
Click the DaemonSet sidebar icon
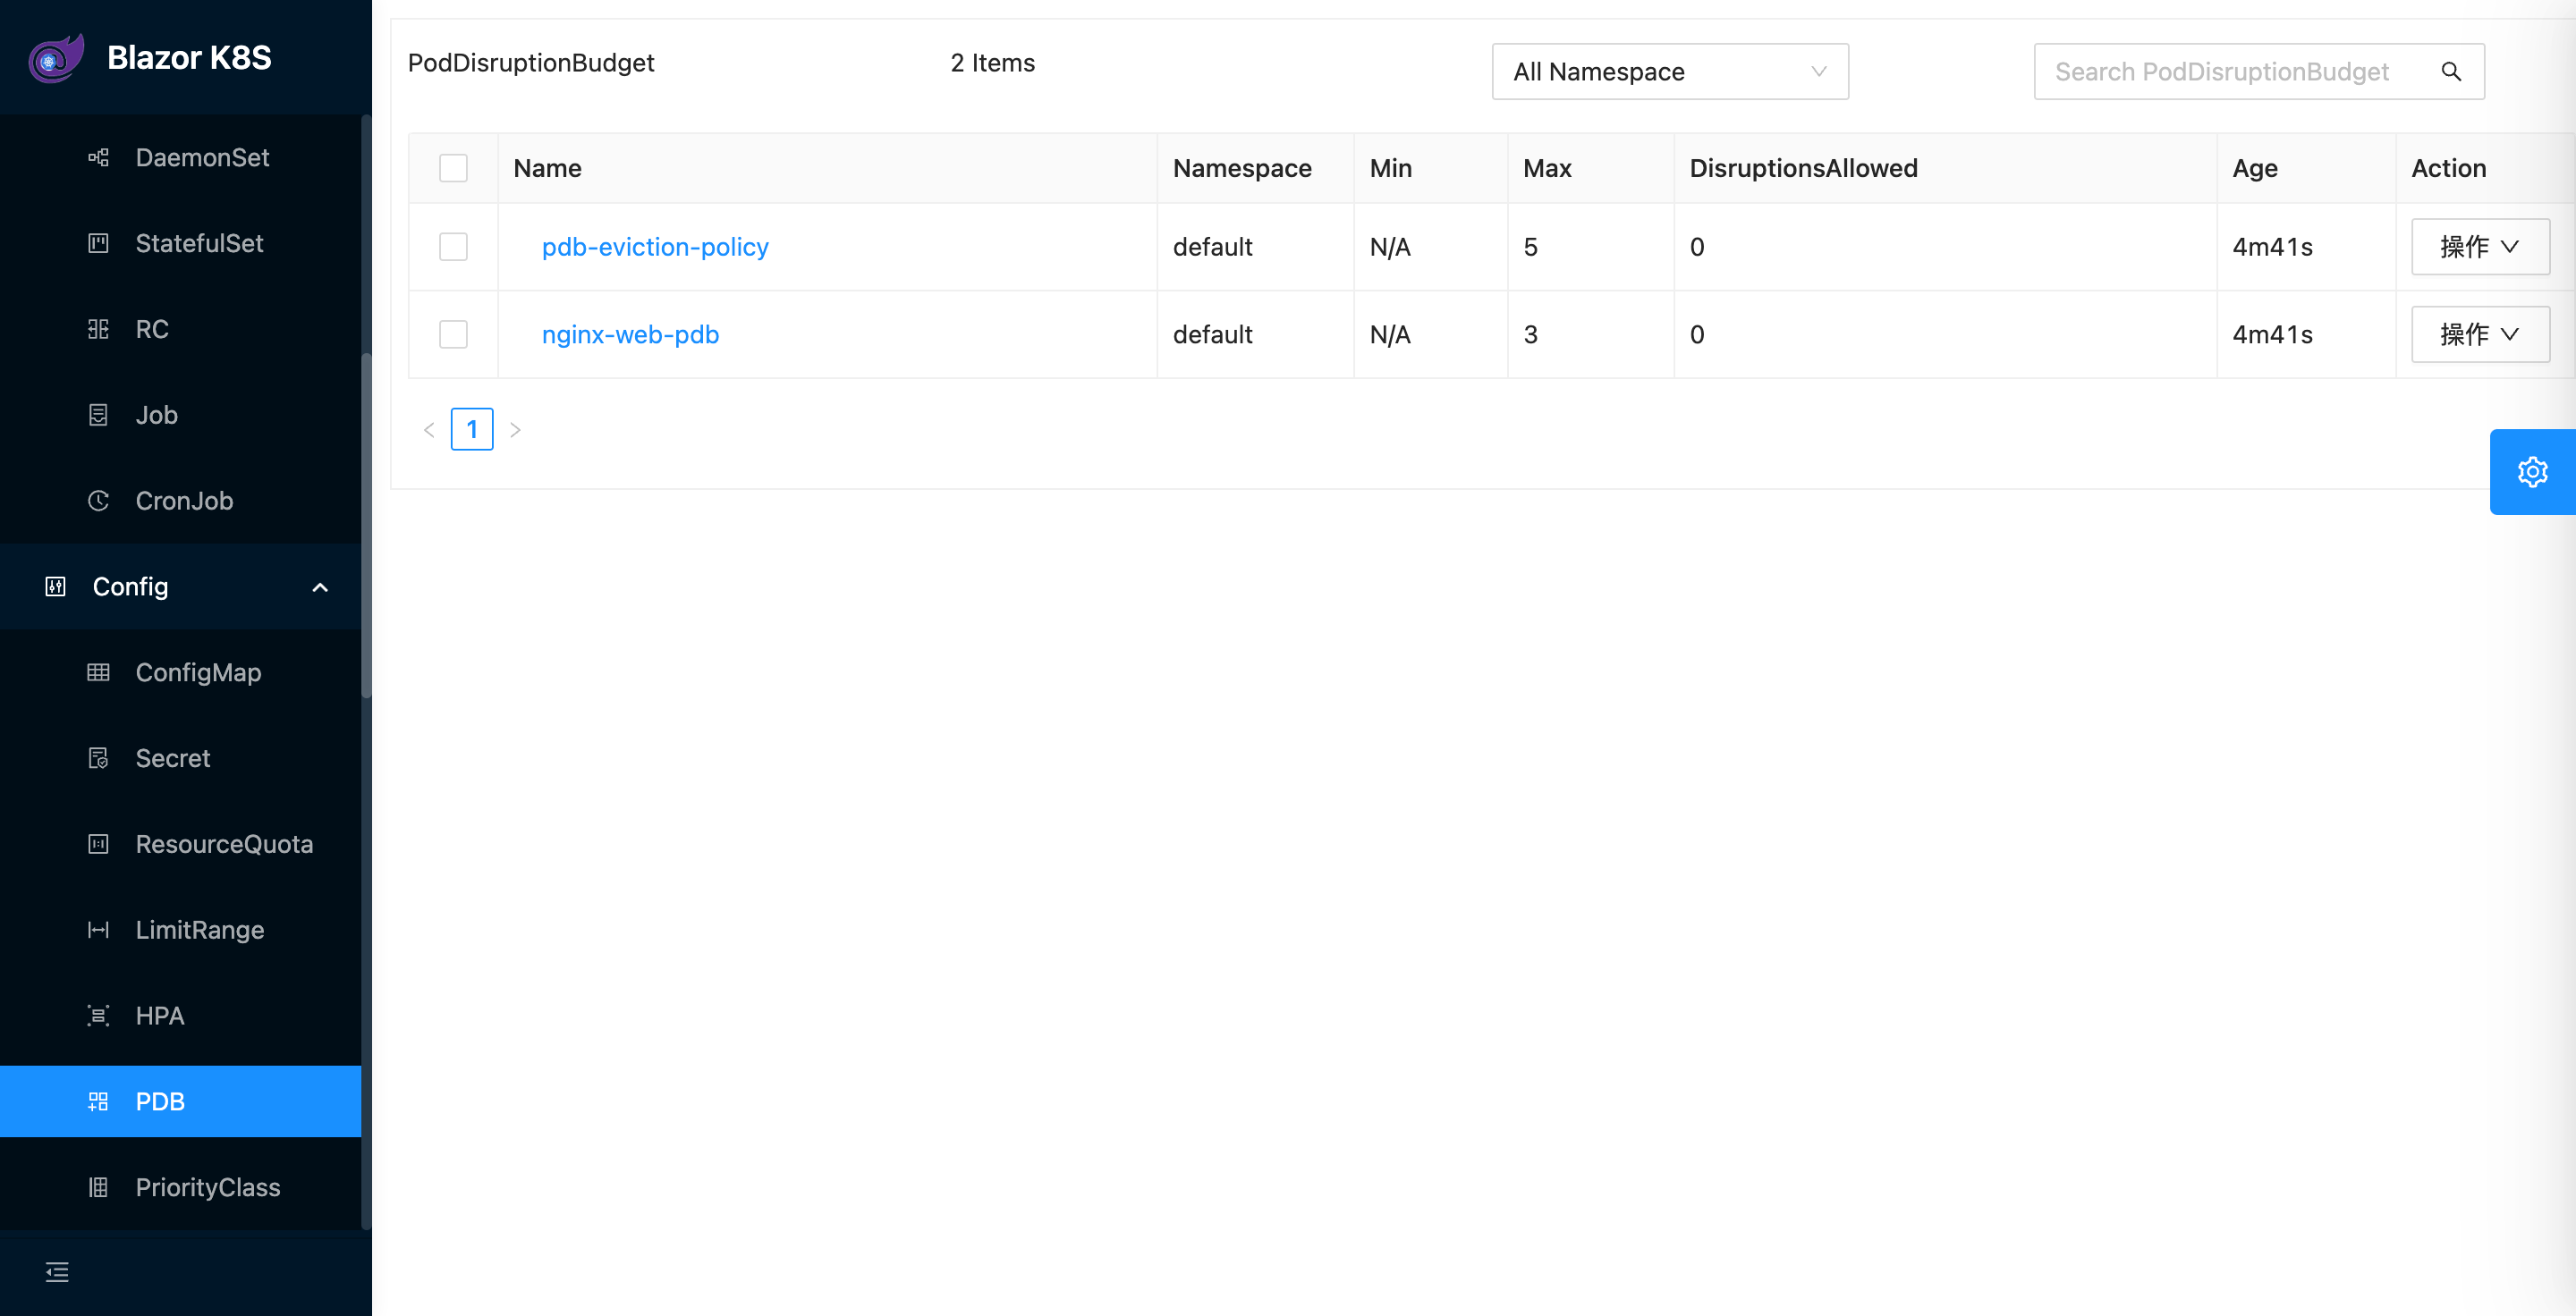pos(98,158)
